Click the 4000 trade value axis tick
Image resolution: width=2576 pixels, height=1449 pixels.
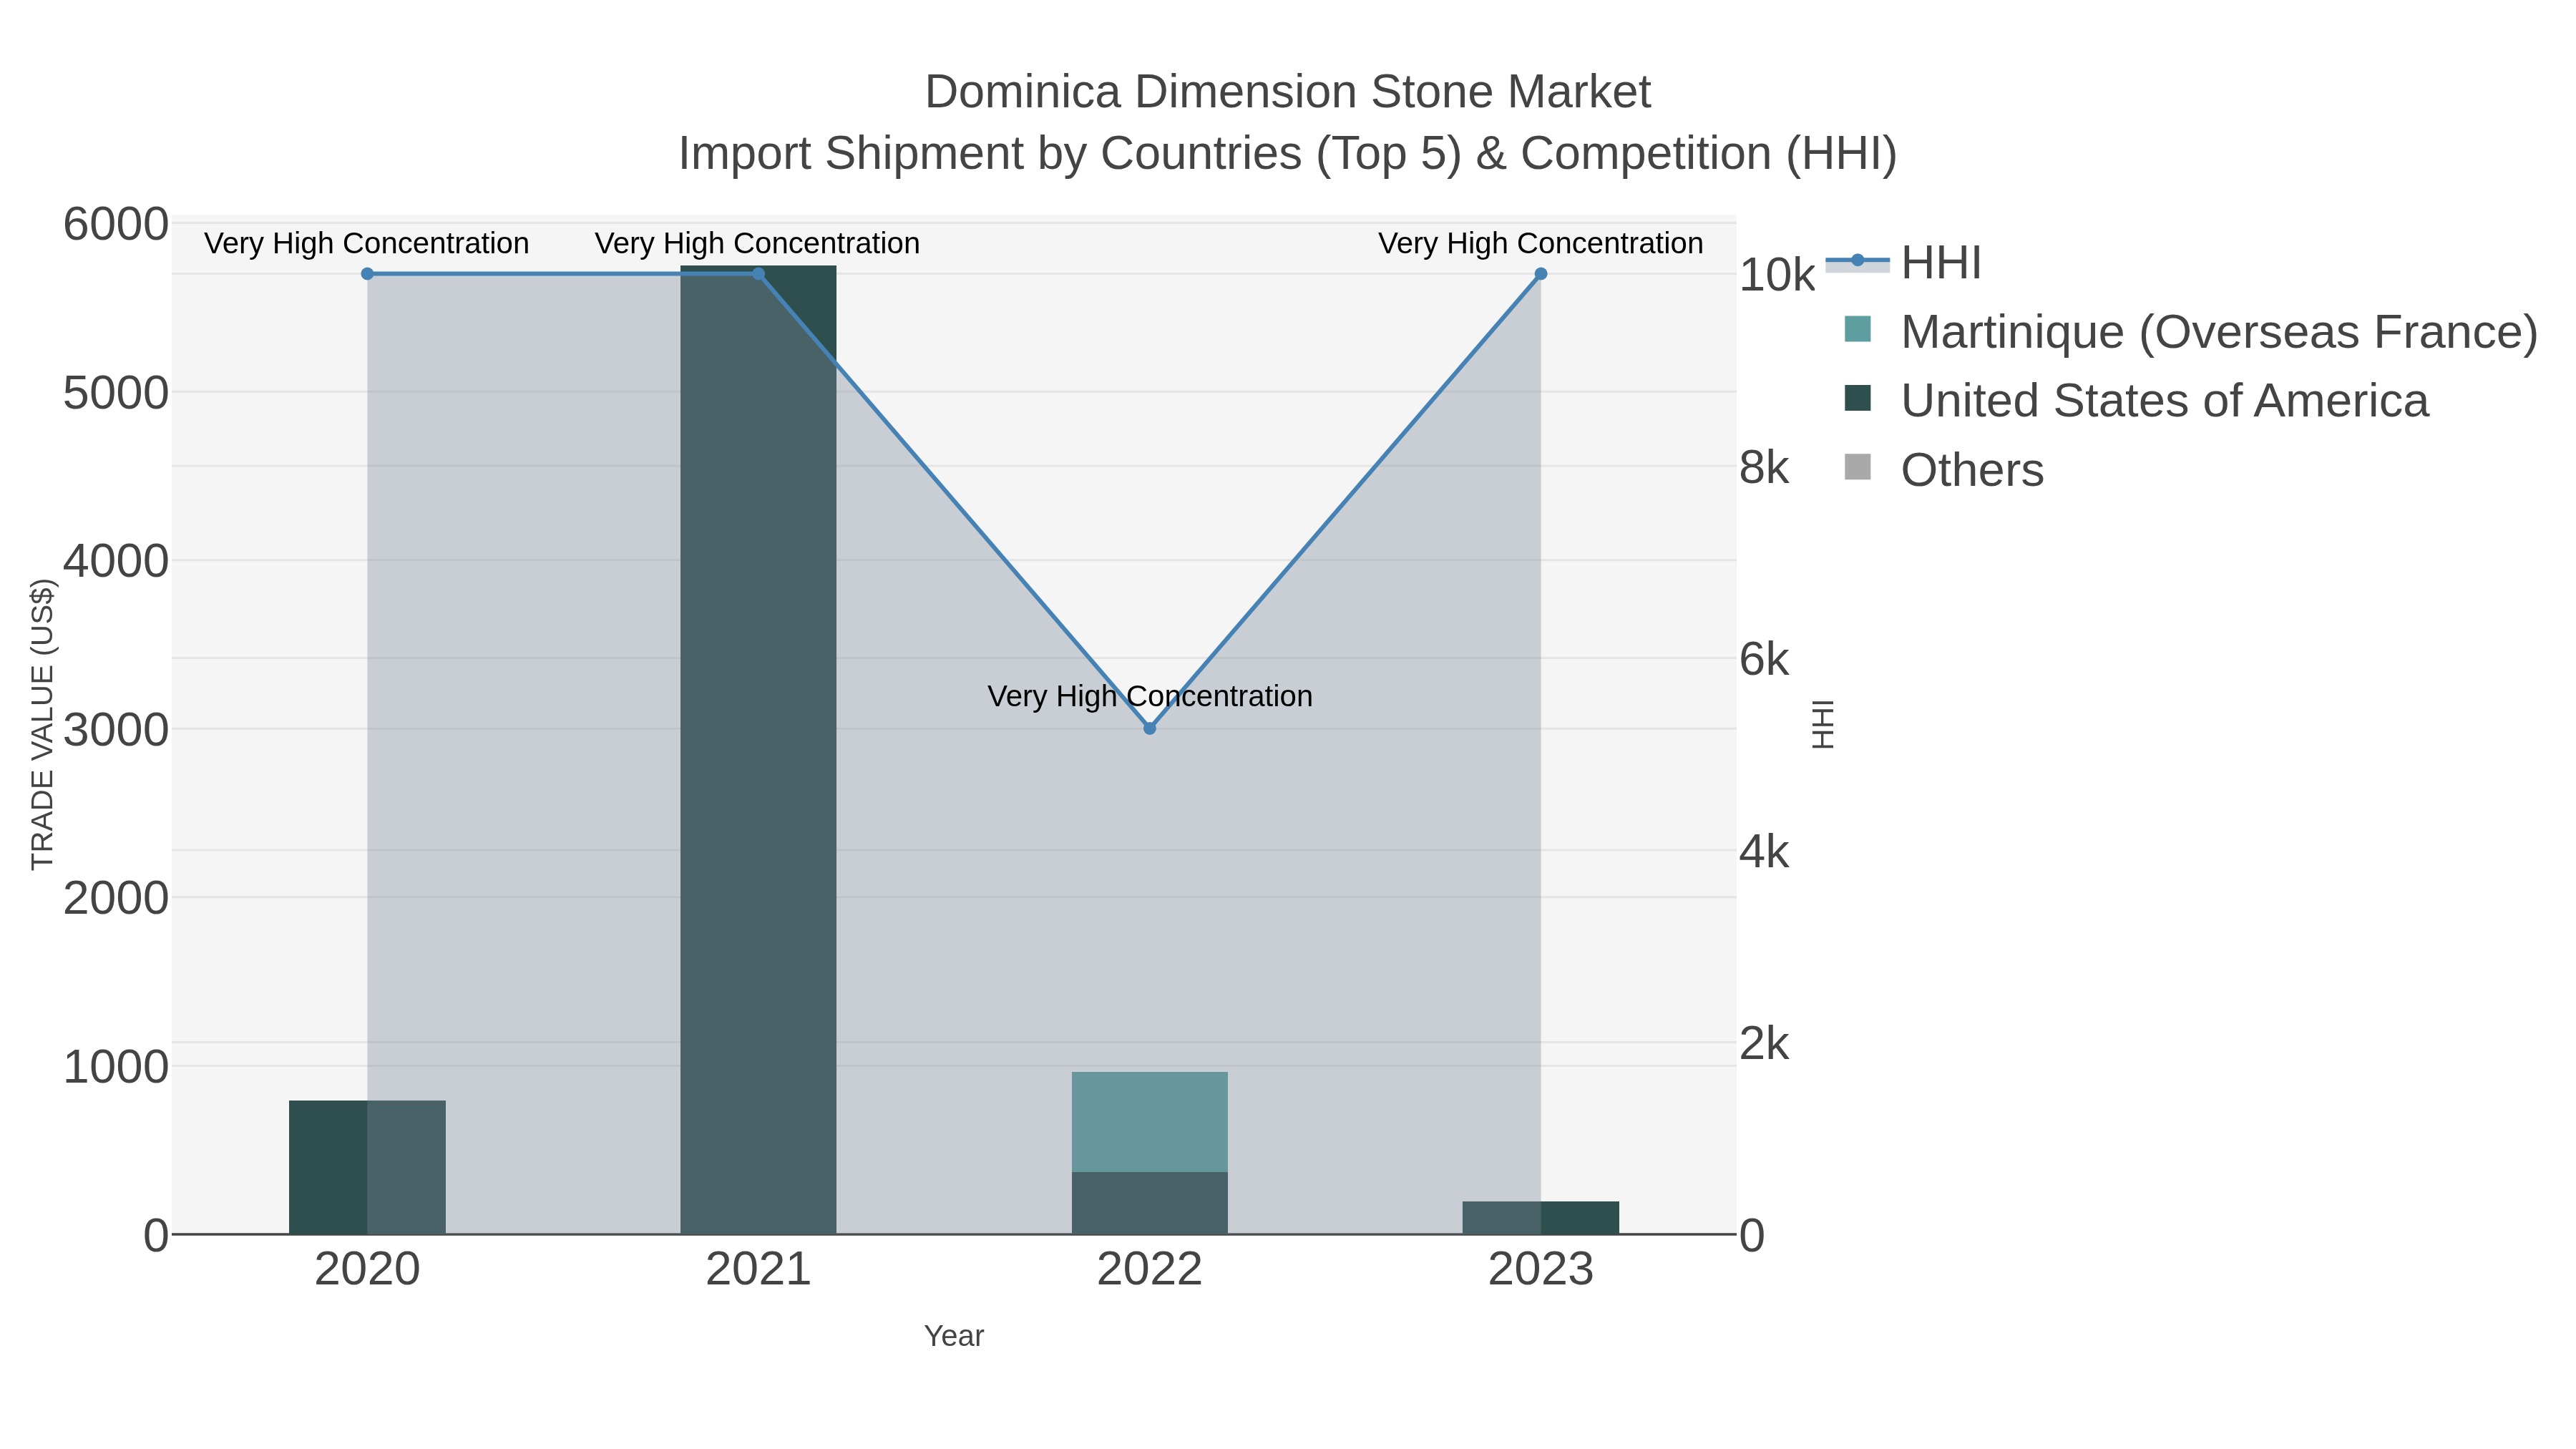(115, 561)
